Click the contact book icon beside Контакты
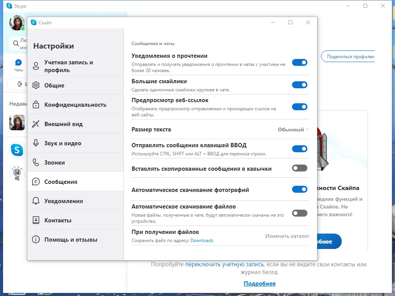This screenshot has height=296, width=395. pos(36,220)
